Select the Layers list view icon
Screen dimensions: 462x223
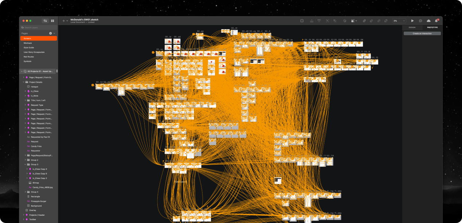[x=45, y=21]
